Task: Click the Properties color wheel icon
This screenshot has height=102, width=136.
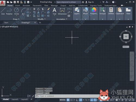Action: tap(94, 10)
